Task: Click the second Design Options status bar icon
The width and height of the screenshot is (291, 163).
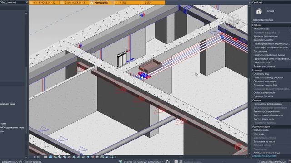Action: 181,162
